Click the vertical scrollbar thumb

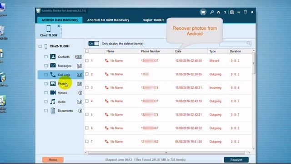click(x=254, y=63)
